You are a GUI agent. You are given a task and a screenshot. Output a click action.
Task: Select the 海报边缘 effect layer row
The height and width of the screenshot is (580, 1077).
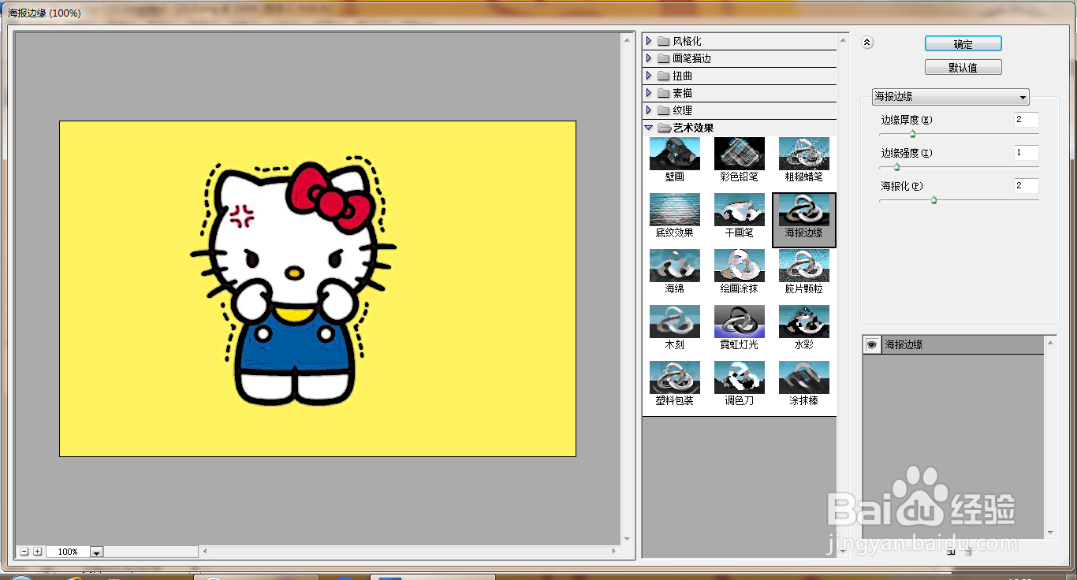[953, 344]
